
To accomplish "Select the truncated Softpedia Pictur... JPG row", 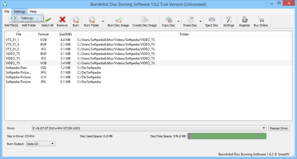I will click(149, 72).
